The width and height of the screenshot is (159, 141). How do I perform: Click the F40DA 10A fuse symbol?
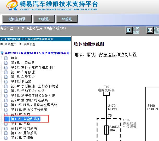coord(106,130)
